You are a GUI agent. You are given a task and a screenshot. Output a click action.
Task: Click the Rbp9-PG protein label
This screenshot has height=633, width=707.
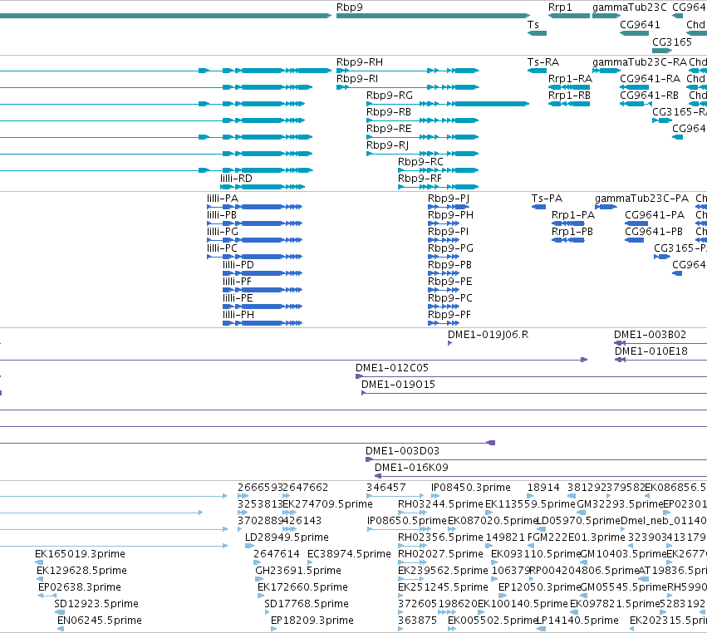(x=450, y=249)
